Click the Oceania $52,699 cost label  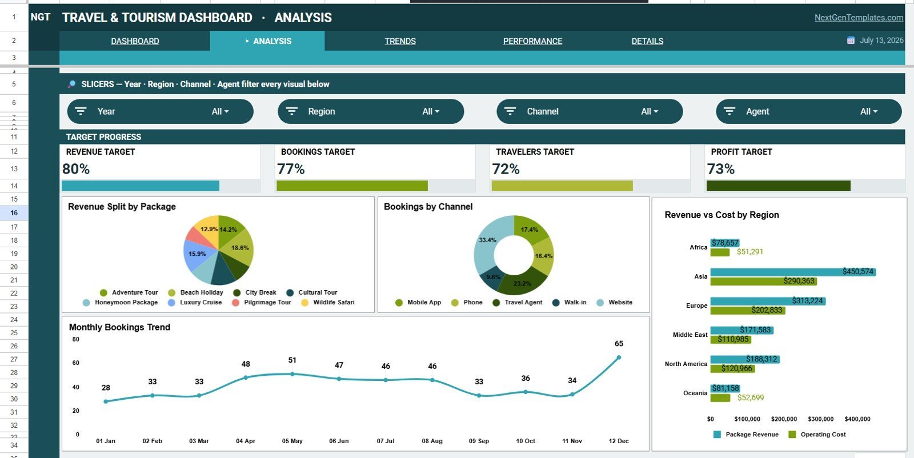[750, 397]
